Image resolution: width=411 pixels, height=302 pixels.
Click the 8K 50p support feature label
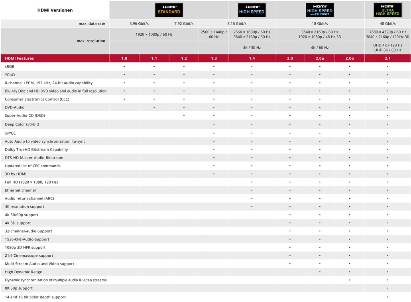pos(19,288)
